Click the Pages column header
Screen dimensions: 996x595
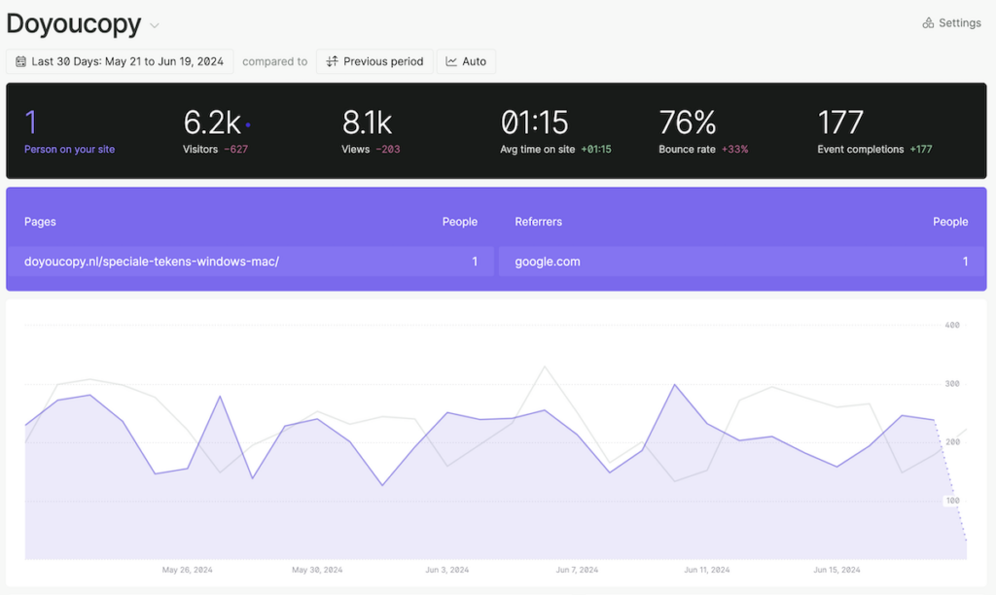click(40, 222)
